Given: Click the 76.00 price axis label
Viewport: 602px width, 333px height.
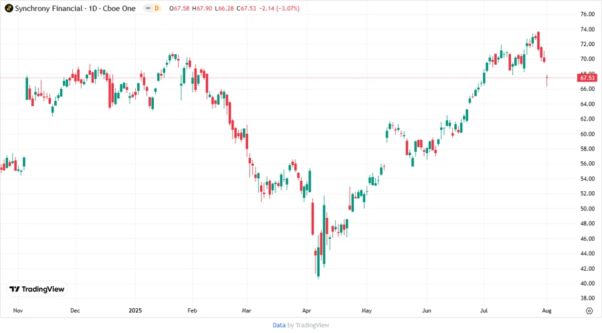Looking at the screenshot, I should pos(587,14).
